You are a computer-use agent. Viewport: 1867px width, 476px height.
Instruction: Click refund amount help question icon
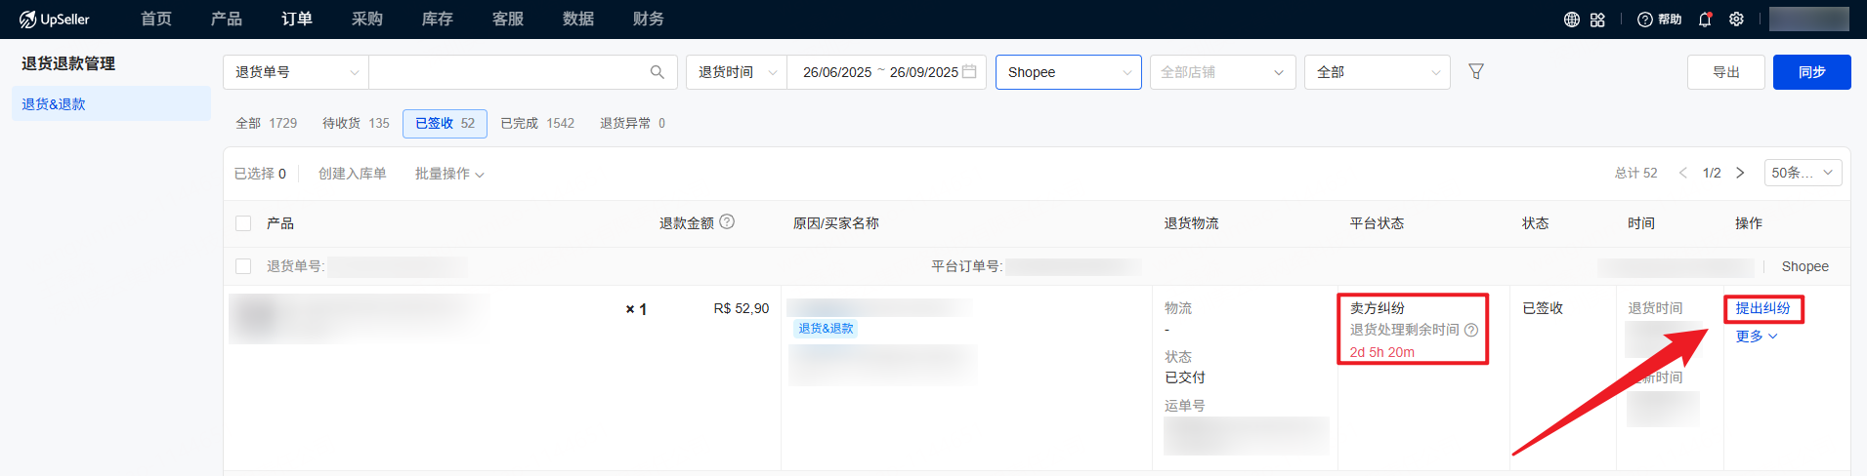(727, 222)
